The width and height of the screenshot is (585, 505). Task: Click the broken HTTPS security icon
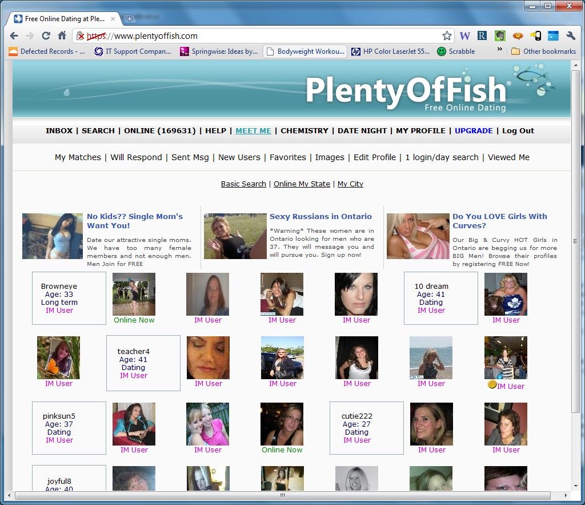80,36
